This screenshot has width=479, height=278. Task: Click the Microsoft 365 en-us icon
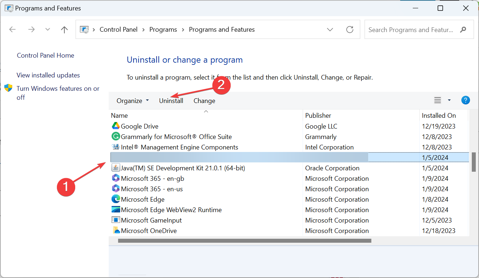[x=116, y=189]
